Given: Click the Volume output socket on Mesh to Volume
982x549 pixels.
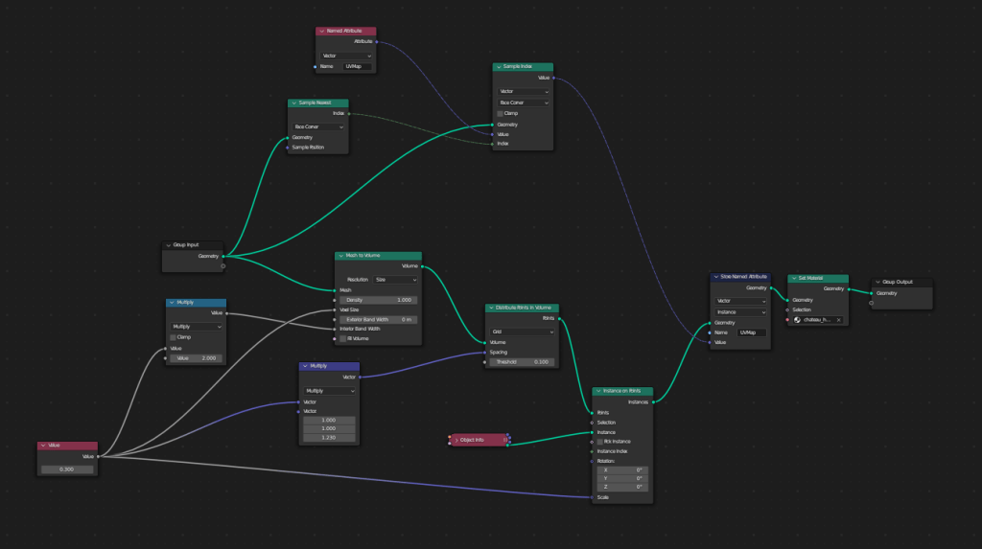Looking at the screenshot, I should pyautogui.click(x=421, y=266).
